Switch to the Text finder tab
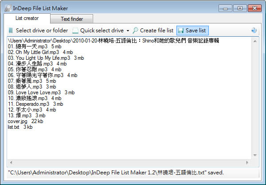Image resolution: width=266 pixels, height=185 pixels. click(71, 19)
